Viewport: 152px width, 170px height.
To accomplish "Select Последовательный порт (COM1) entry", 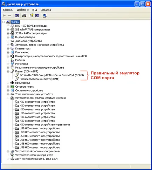I will pos(40,79).
